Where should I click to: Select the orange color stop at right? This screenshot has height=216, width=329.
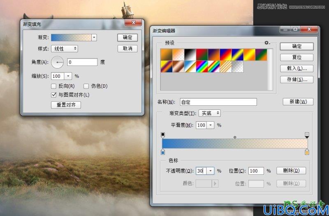[x=307, y=152]
